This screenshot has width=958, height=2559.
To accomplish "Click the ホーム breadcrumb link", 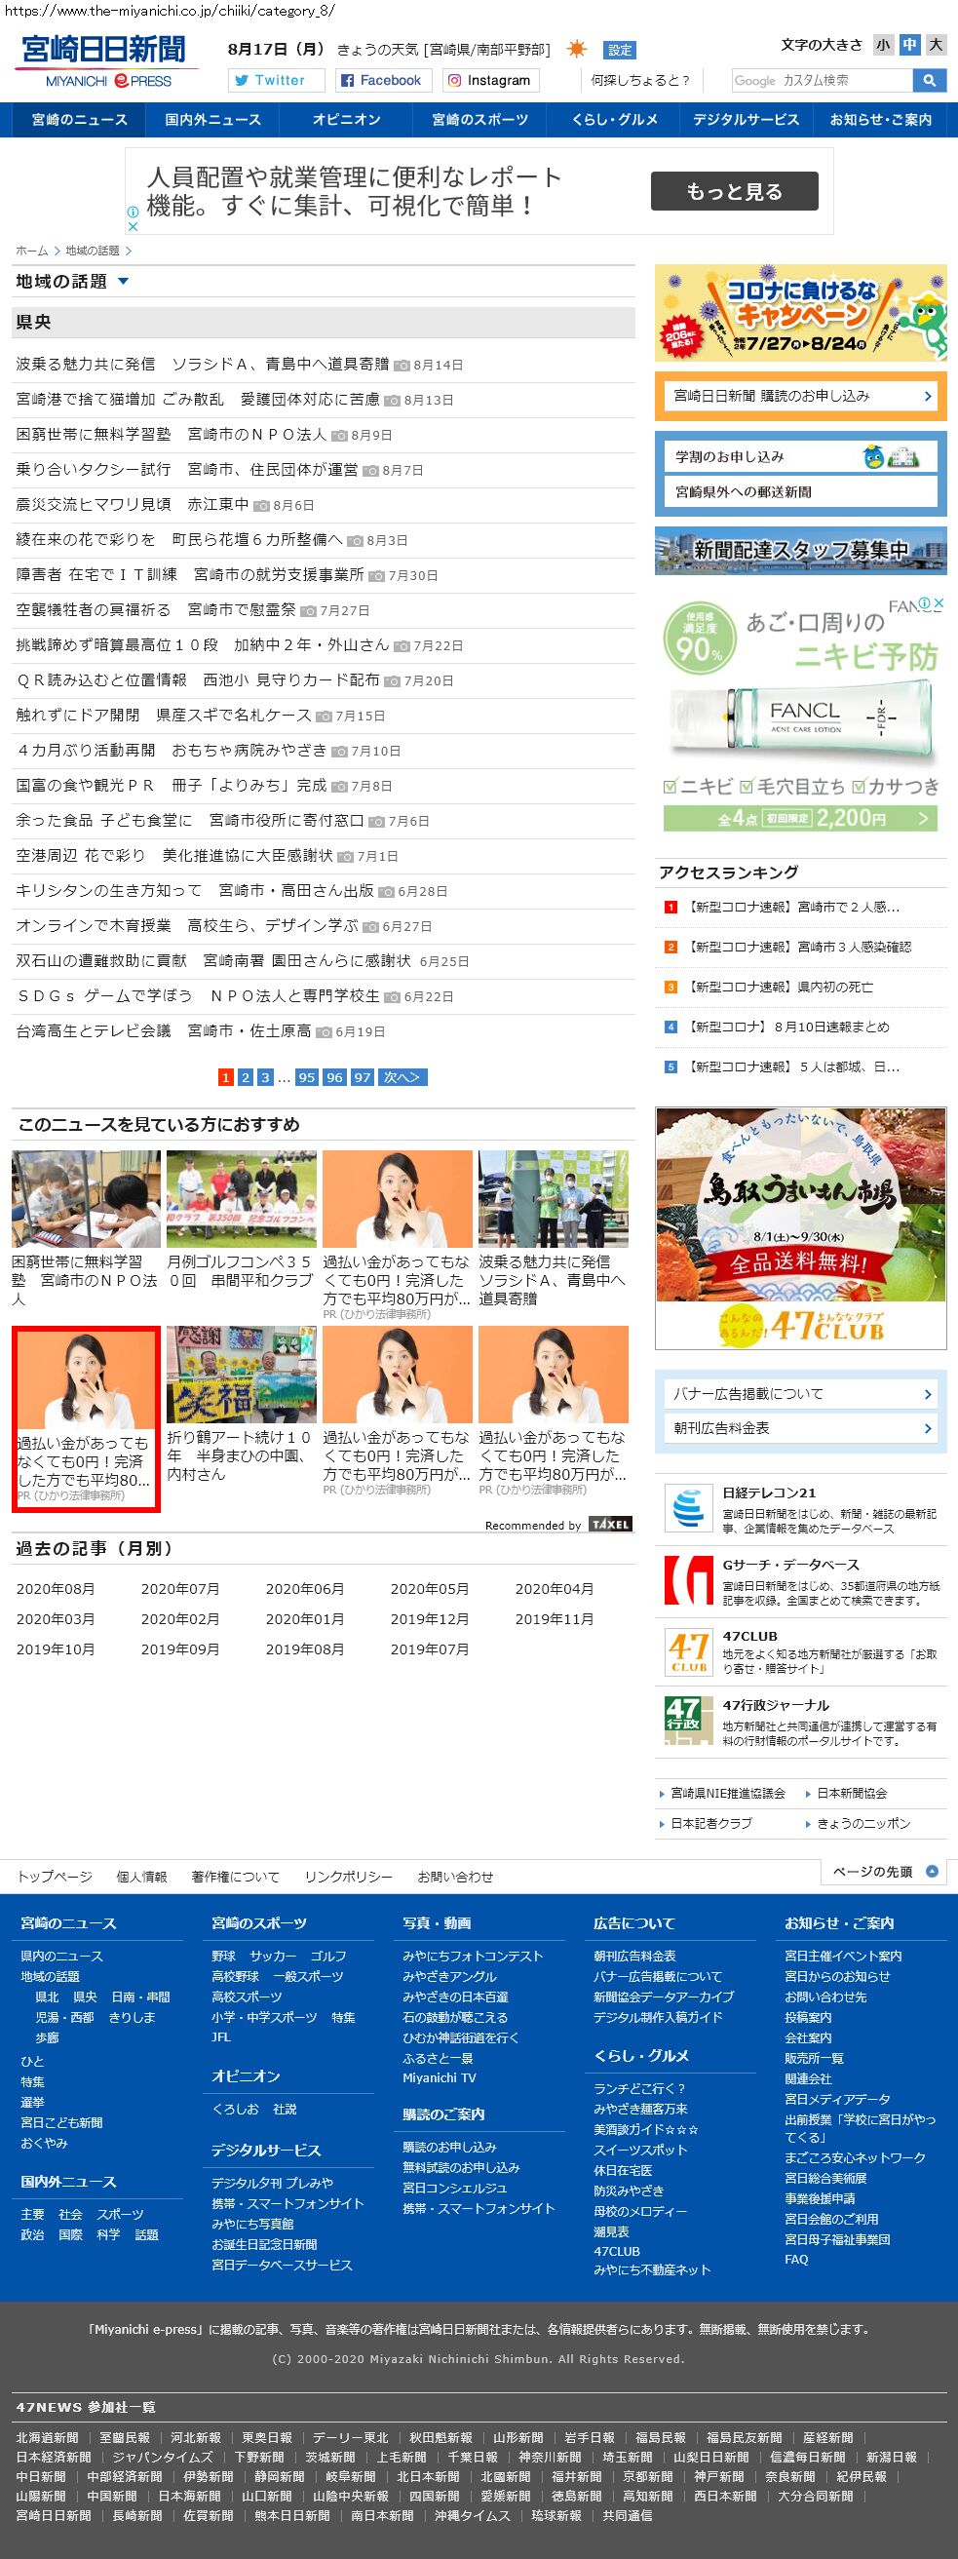I will (x=32, y=251).
